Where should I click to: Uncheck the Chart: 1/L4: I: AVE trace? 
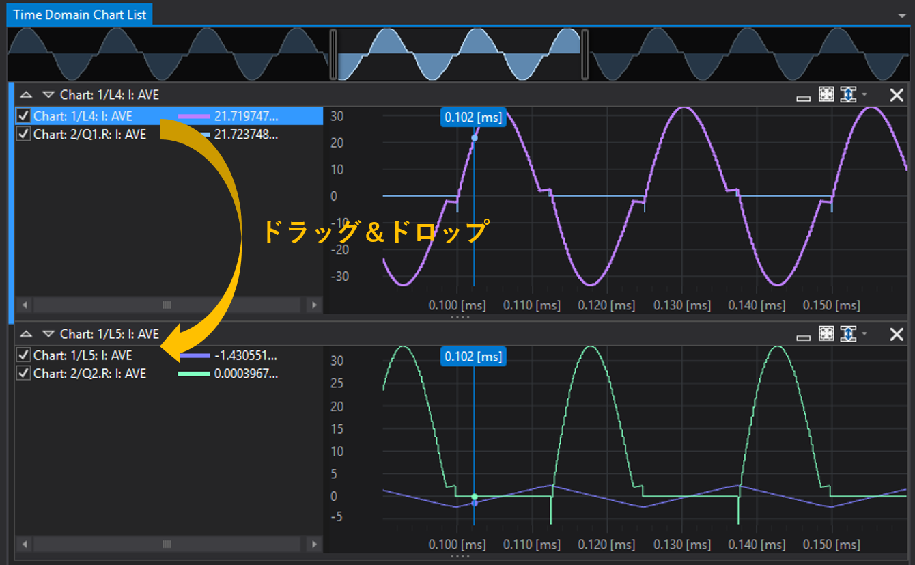24,116
